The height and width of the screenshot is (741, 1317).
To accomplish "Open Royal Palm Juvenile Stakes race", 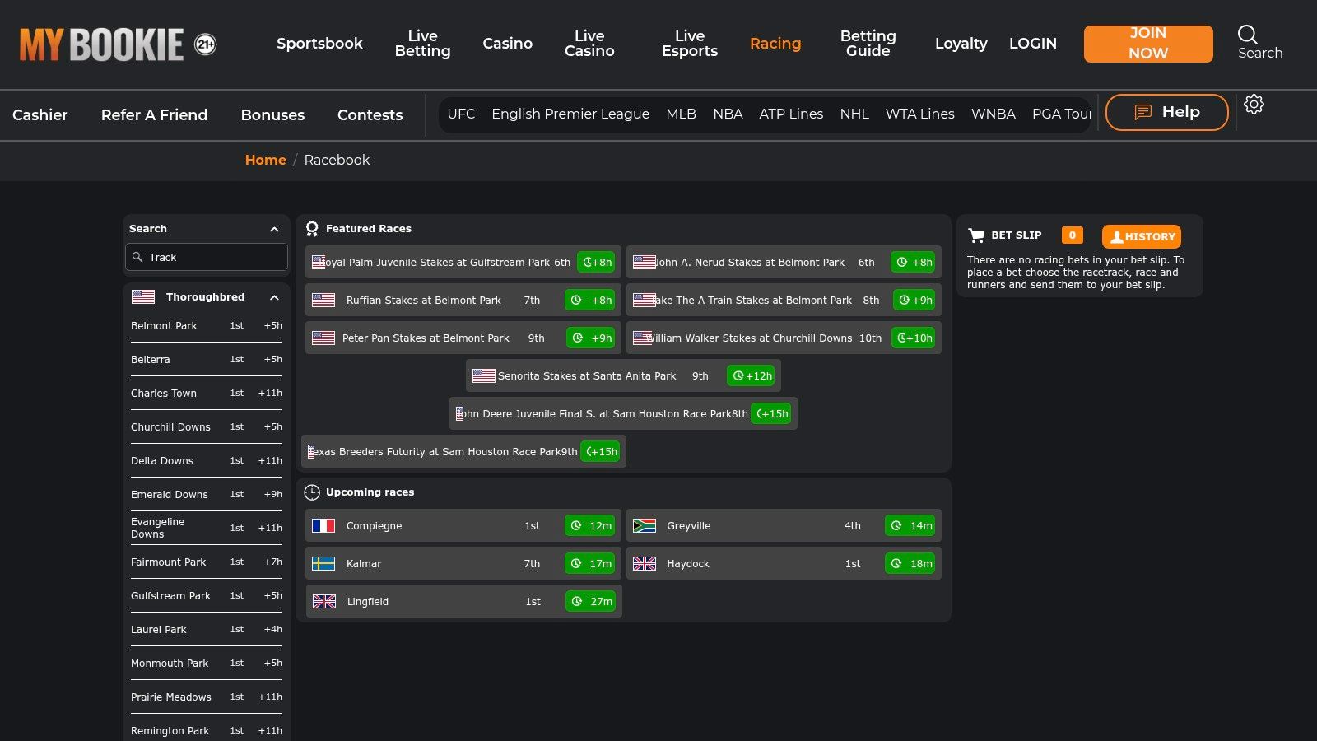I will pos(463,262).
